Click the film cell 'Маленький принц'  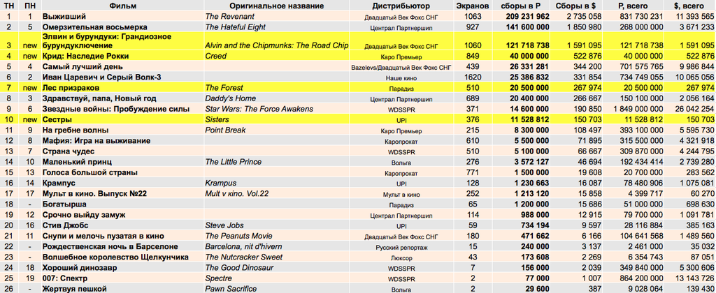coord(77,162)
